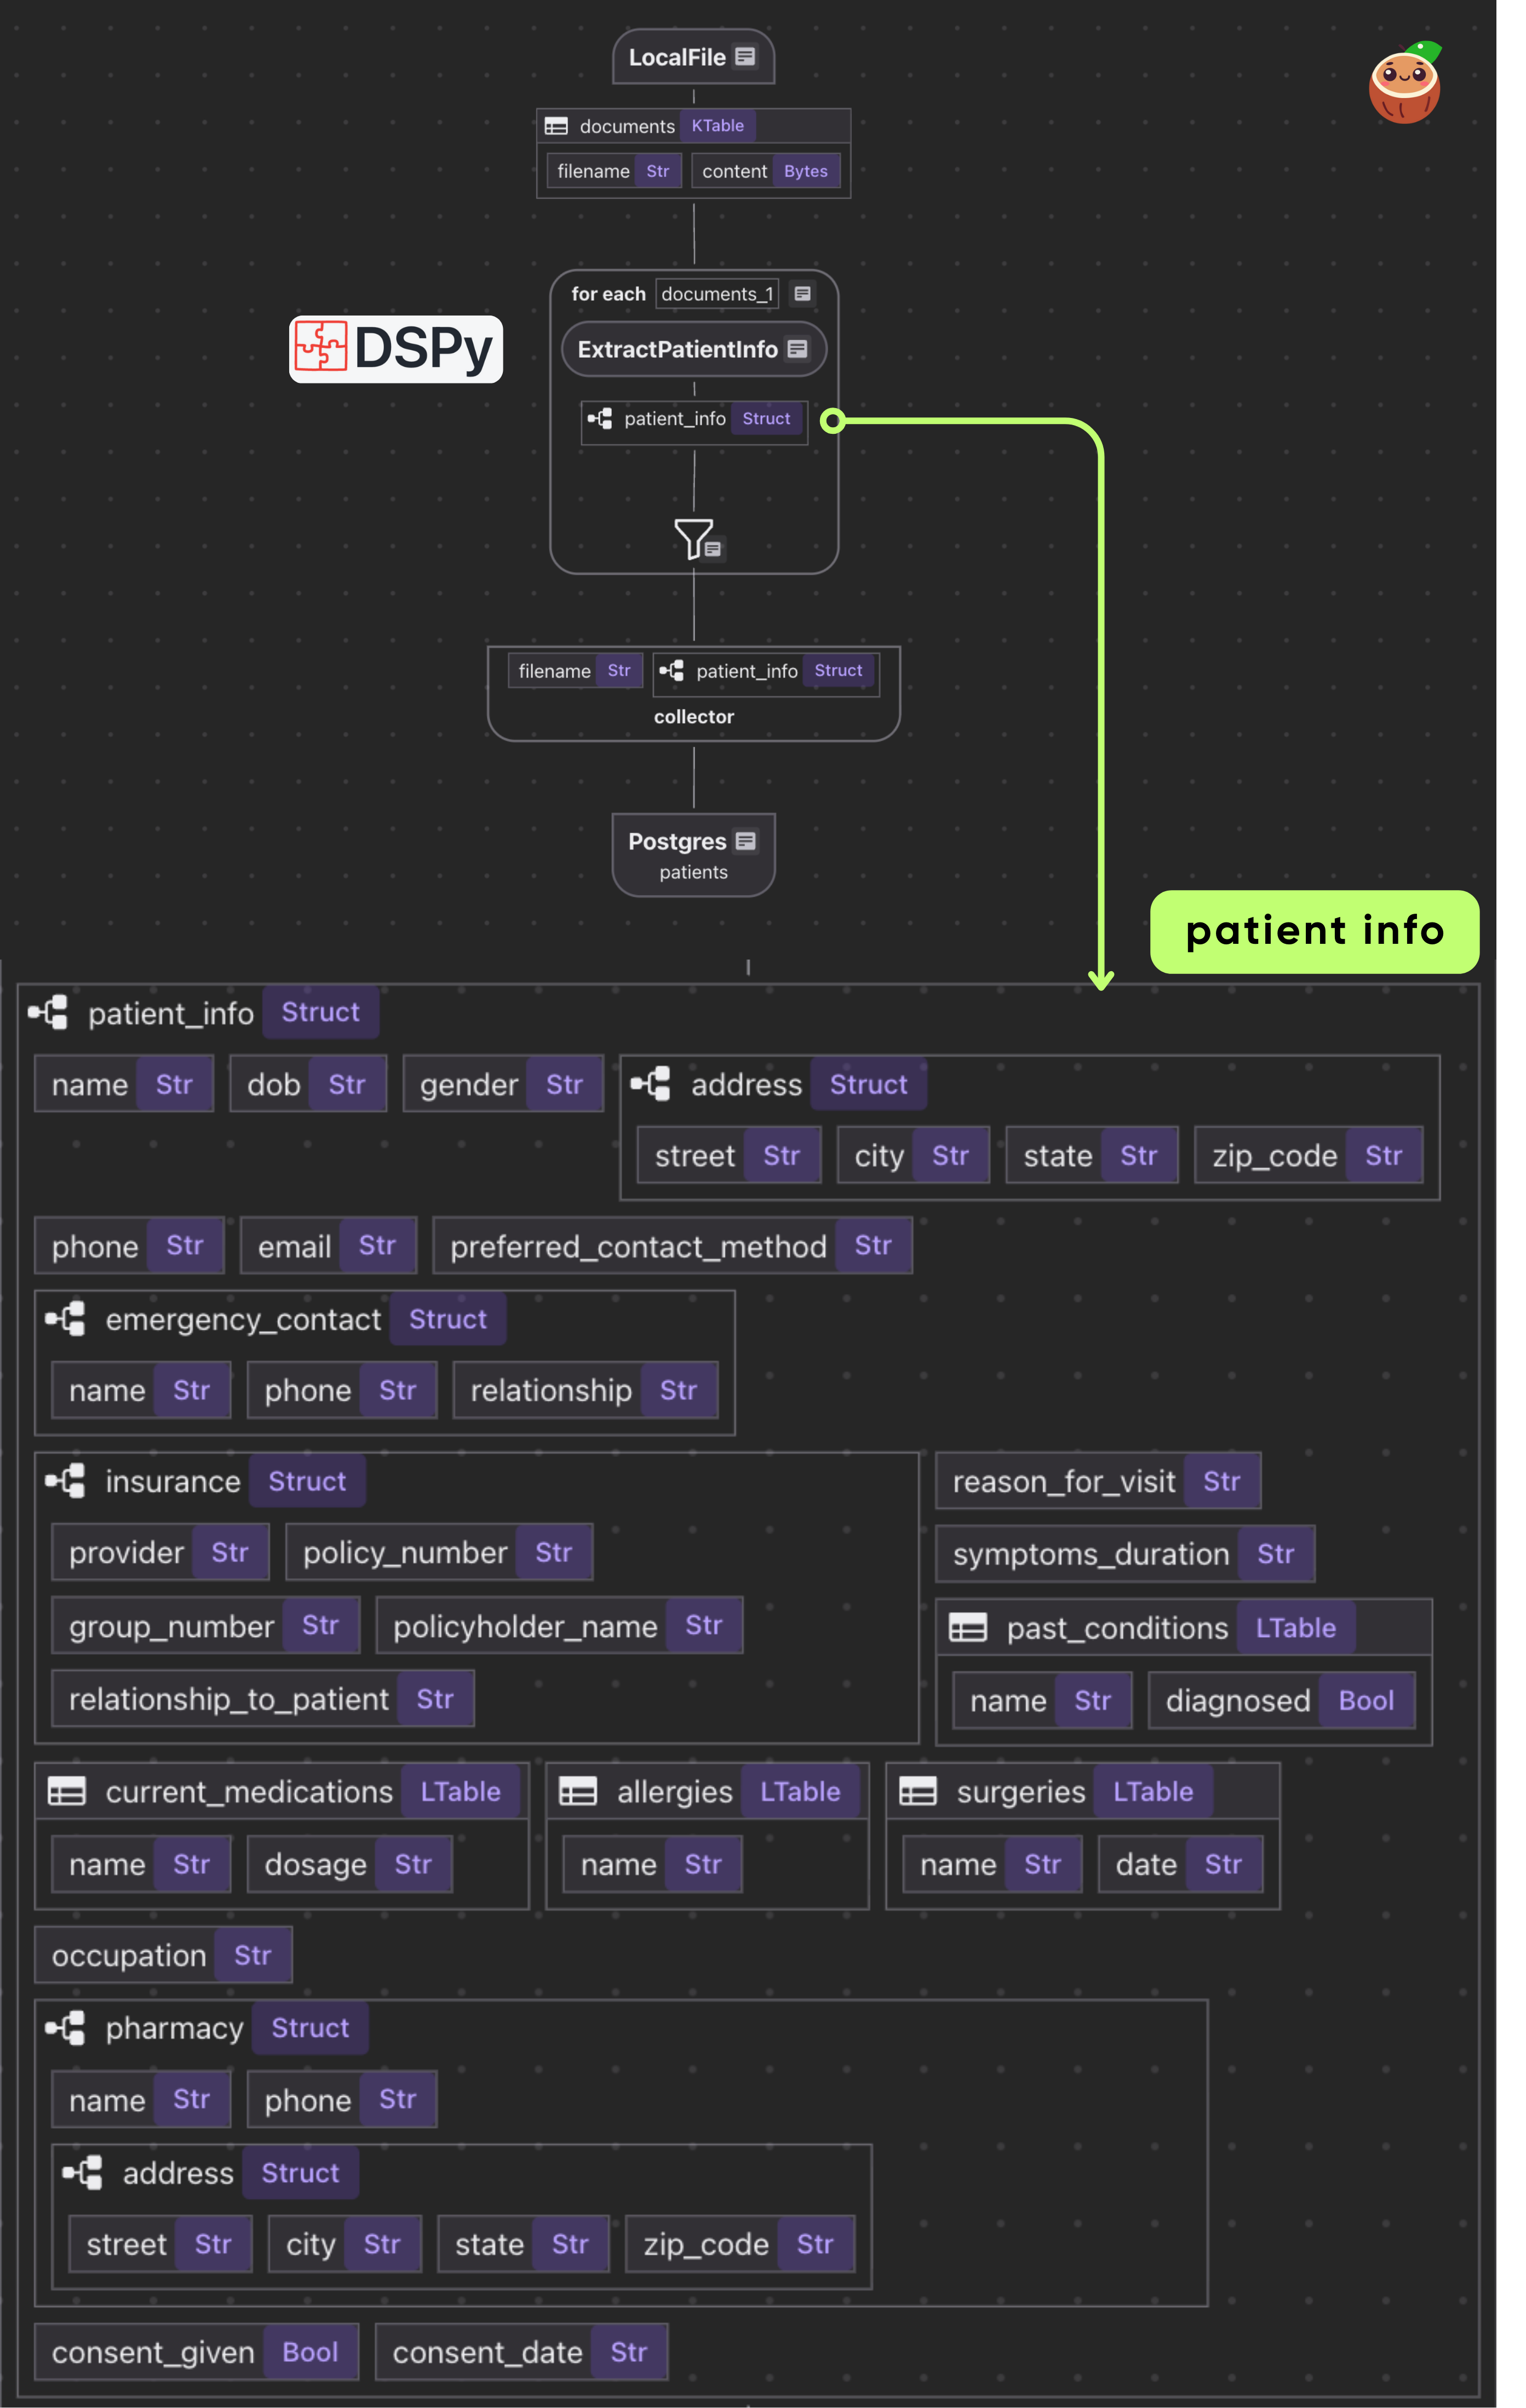1526x2408 pixels.
Task: Click the table icon next to allergies
Action: click(x=578, y=1791)
